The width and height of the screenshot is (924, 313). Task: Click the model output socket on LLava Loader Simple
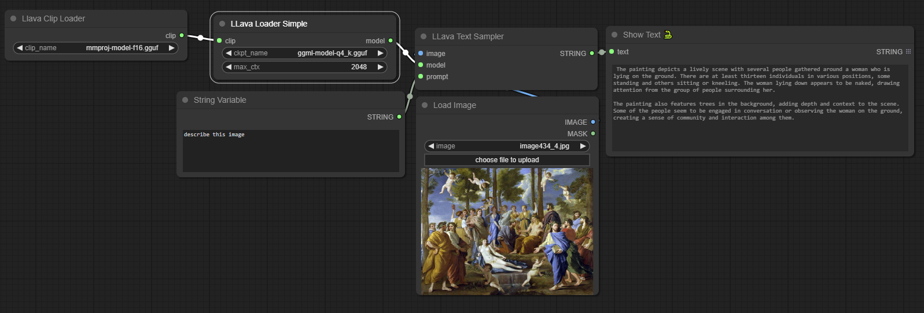point(391,40)
